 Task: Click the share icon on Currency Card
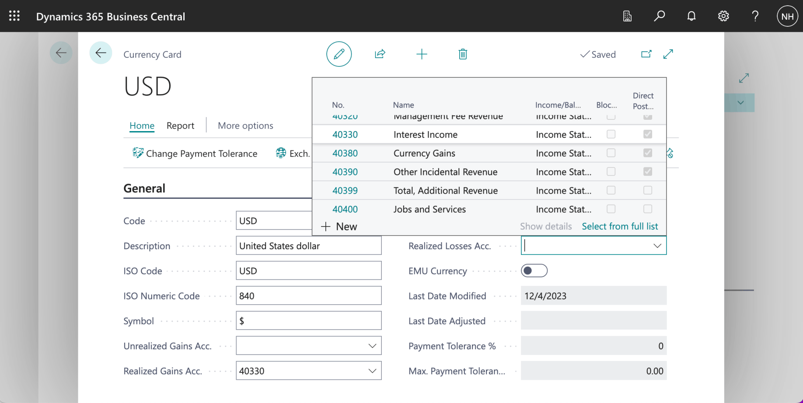point(380,54)
